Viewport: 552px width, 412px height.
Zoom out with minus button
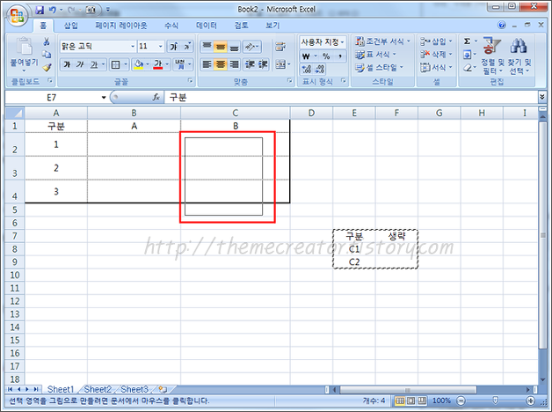[x=461, y=401]
